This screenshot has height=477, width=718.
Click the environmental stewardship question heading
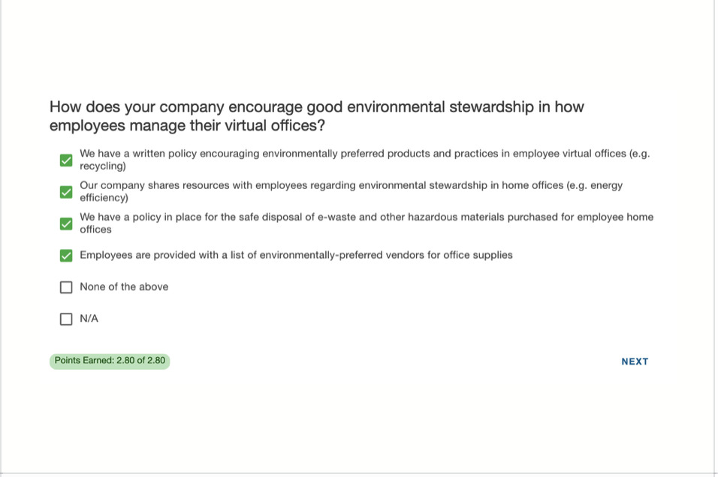click(x=316, y=116)
